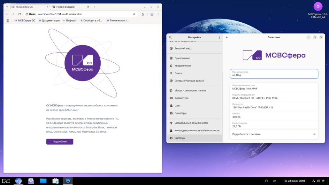Open the Настройки three-dot menu
This screenshot has width=329, height=185.
219,37
